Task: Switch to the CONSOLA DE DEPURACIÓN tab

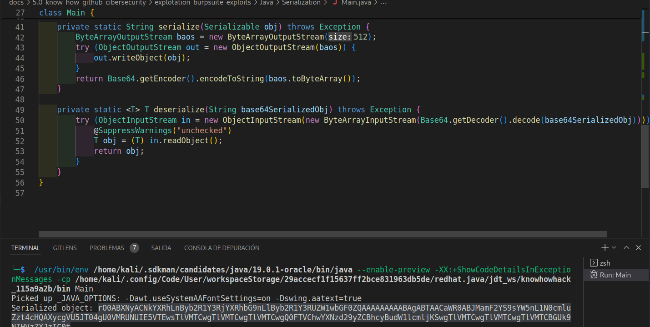Action: (x=222, y=248)
